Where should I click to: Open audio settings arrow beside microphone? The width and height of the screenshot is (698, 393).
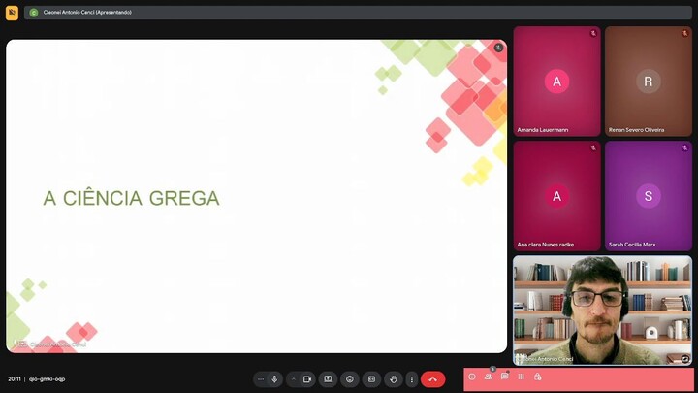(260, 379)
